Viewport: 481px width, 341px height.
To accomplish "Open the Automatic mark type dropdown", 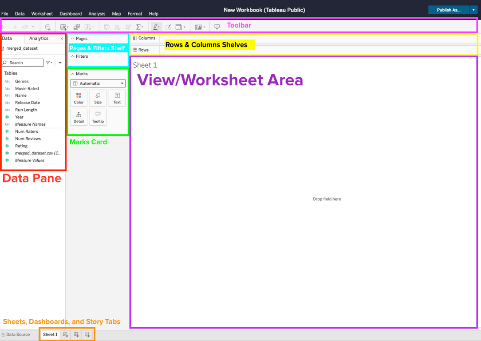I will [98, 83].
